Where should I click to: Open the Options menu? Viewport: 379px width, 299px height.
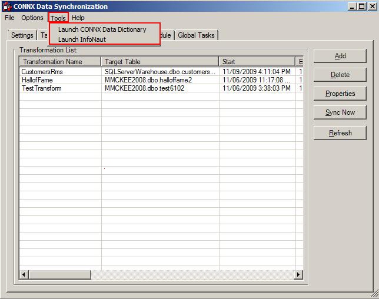click(32, 18)
